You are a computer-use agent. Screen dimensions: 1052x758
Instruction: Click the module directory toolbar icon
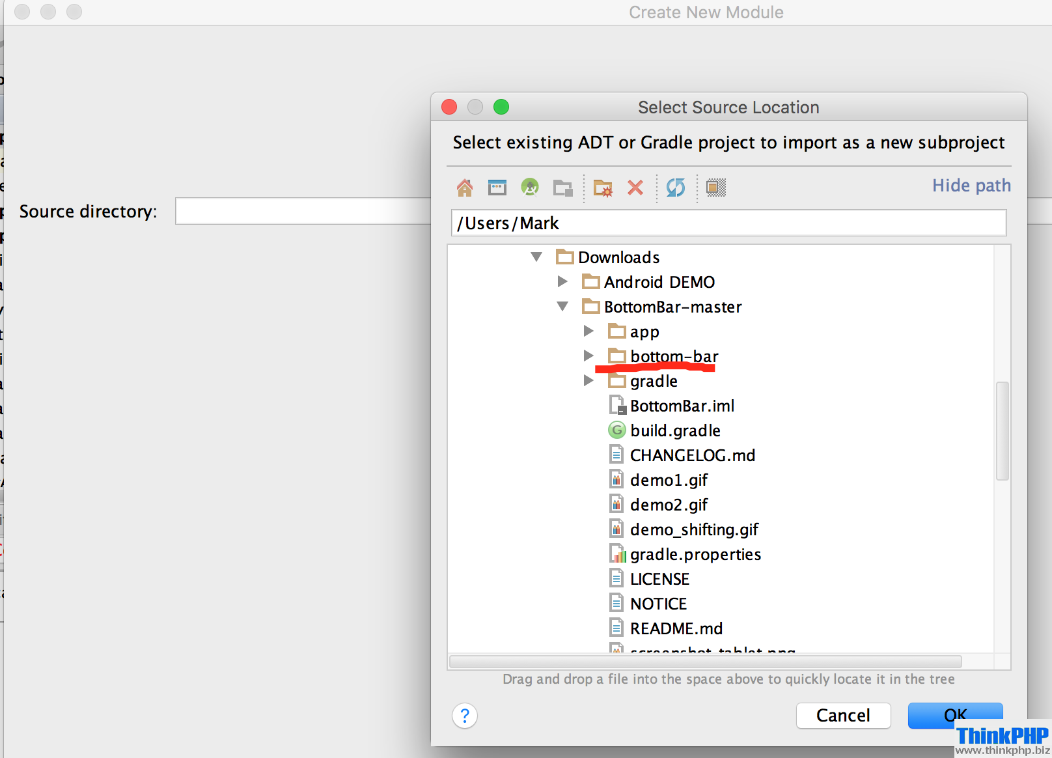tap(563, 188)
